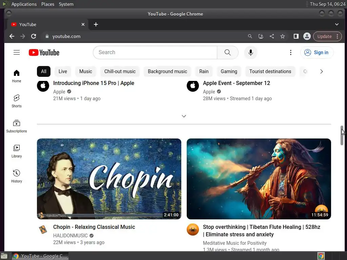Screen dimensions: 347x260
Task: Expand section with Show more chevron
Action: click(184, 116)
